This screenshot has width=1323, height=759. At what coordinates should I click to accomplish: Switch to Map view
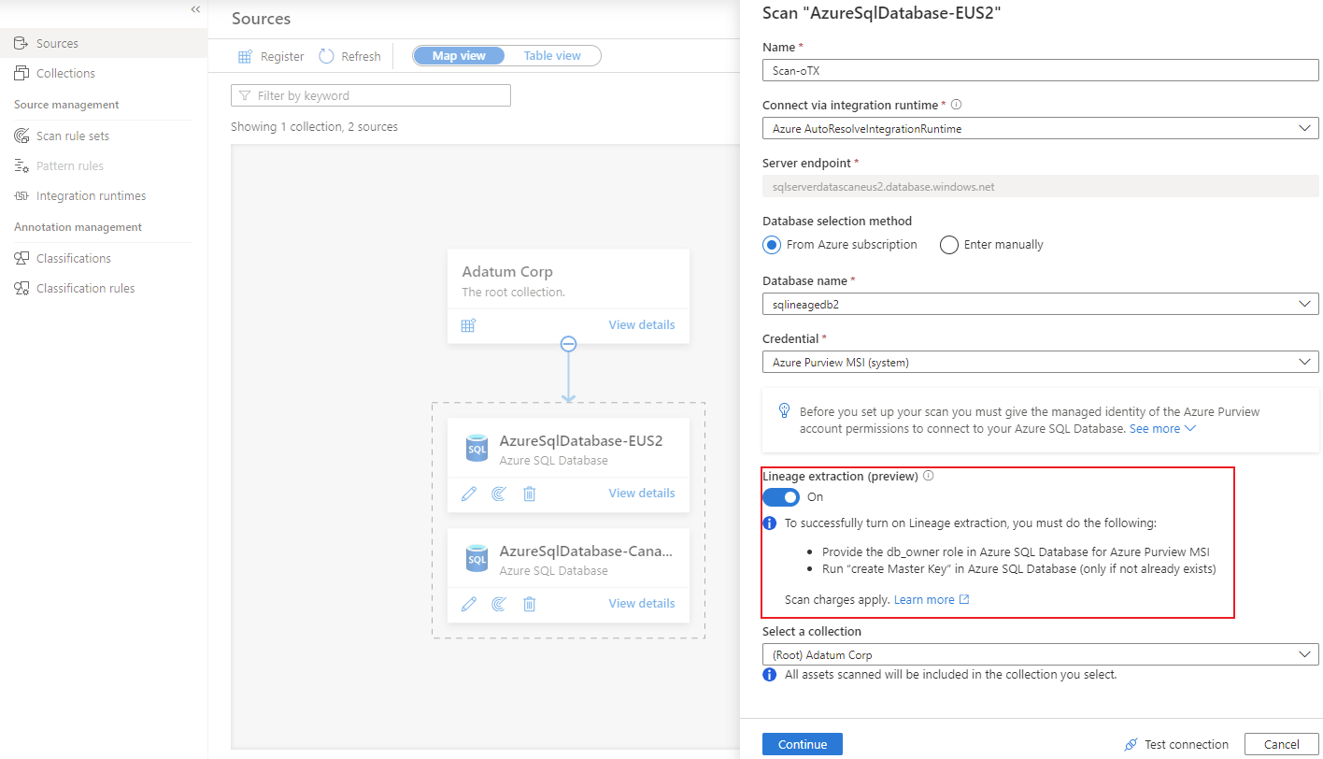pyautogui.click(x=459, y=55)
